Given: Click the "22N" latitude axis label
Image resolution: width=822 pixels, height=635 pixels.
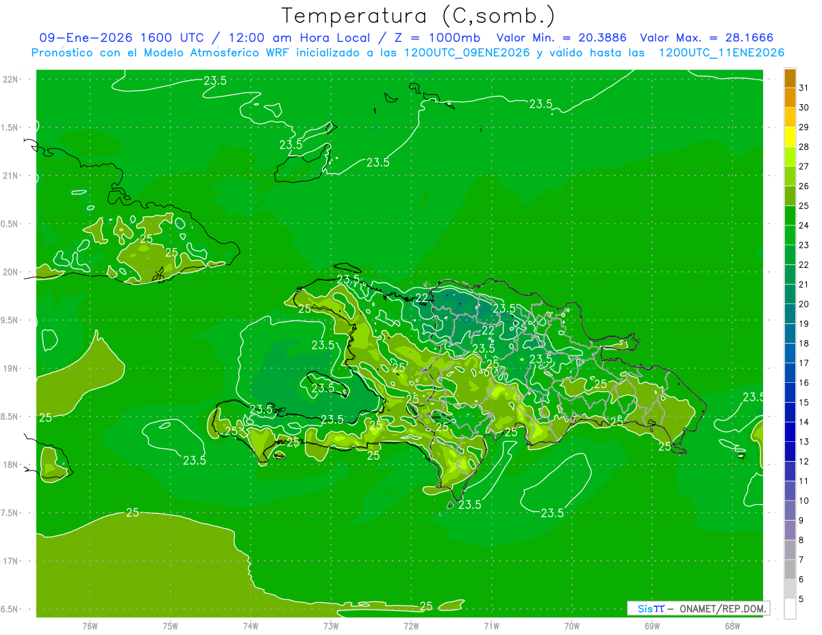Looking at the screenshot, I should pos(12,79).
